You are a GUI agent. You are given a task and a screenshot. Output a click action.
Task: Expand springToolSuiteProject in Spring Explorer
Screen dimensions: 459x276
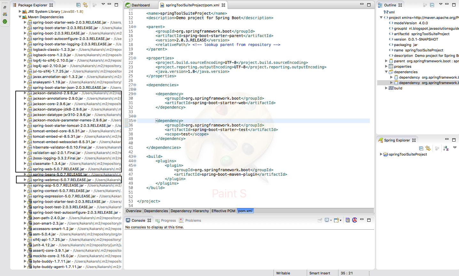pyautogui.click(x=381, y=154)
